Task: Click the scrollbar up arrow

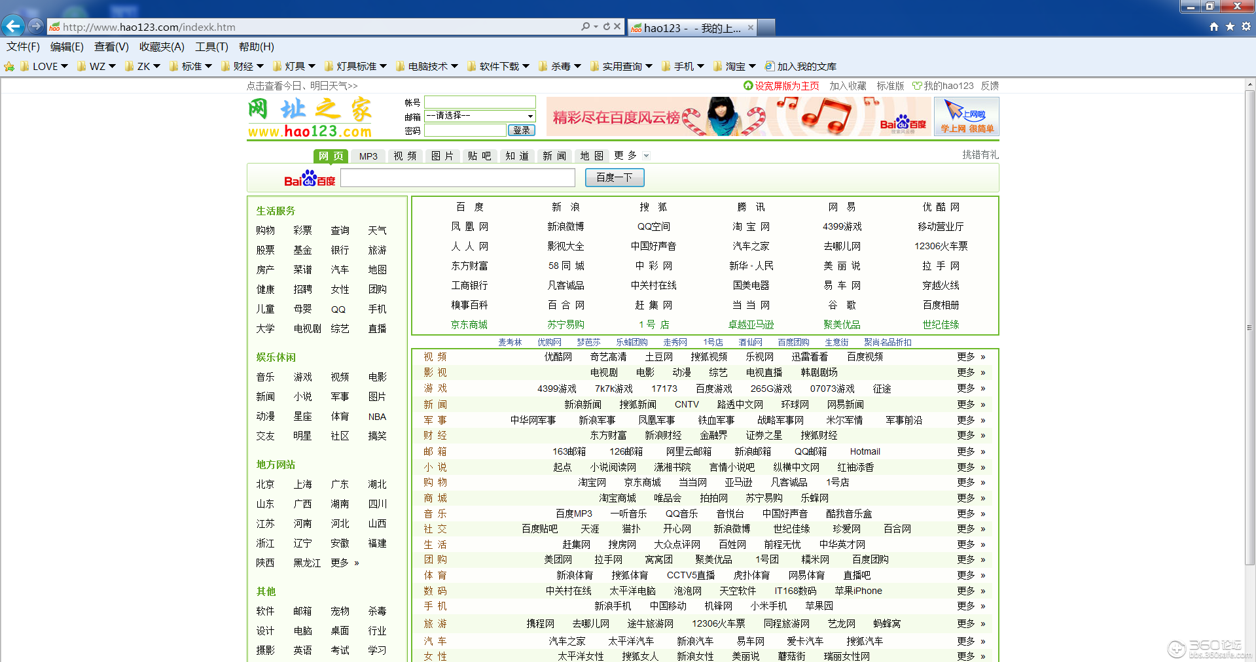Action: click(1249, 84)
